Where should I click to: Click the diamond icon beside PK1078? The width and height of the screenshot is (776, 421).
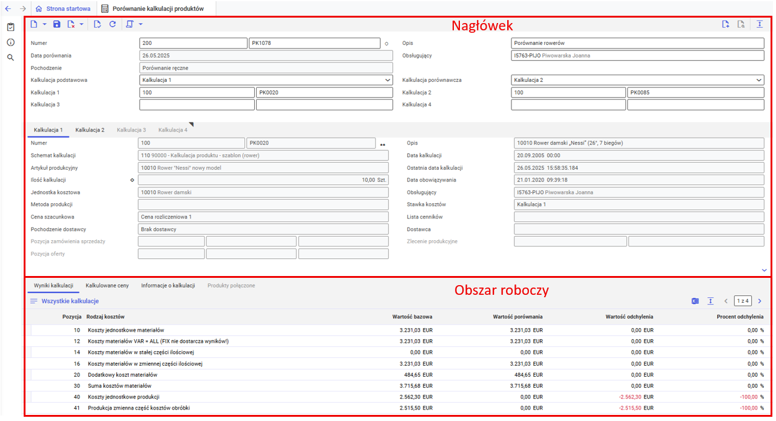pos(386,44)
